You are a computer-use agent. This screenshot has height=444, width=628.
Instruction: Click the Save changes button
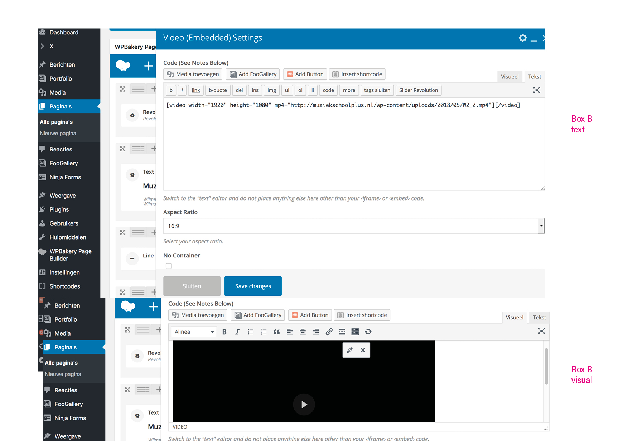(x=253, y=286)
